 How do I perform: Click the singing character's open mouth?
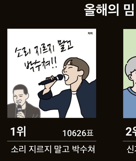pos(66,78)
